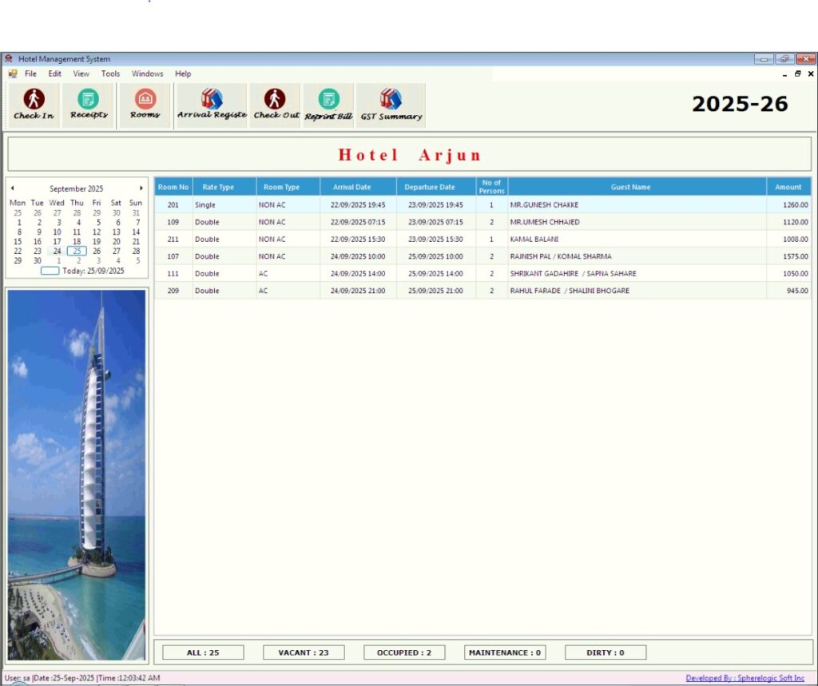
Task: Open the GST Summary report
Action: pyautogui.click(x=391, y=105)
